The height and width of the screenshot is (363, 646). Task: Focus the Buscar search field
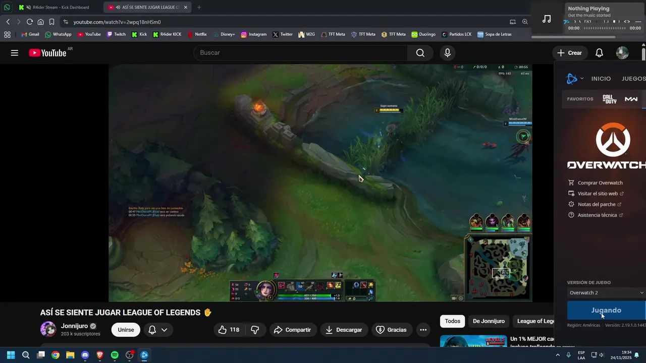300,53
